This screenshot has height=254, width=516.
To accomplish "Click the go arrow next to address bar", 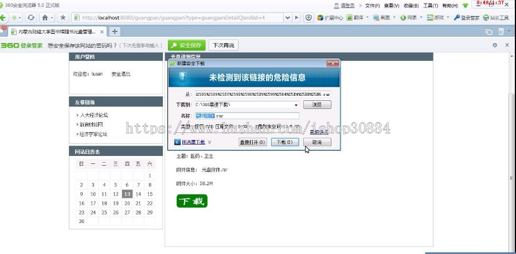I will [x=296, y=18].
